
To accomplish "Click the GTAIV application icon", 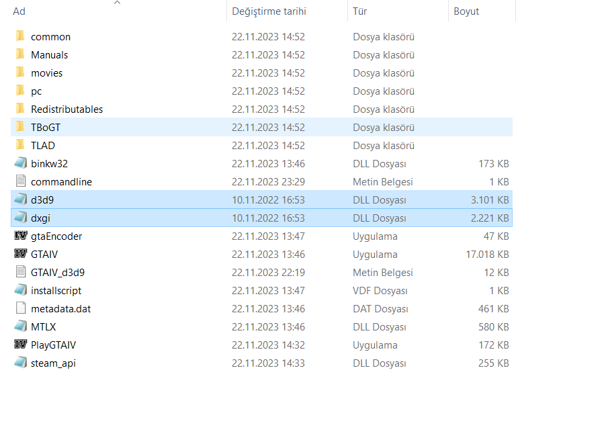I will click(20, 254).
